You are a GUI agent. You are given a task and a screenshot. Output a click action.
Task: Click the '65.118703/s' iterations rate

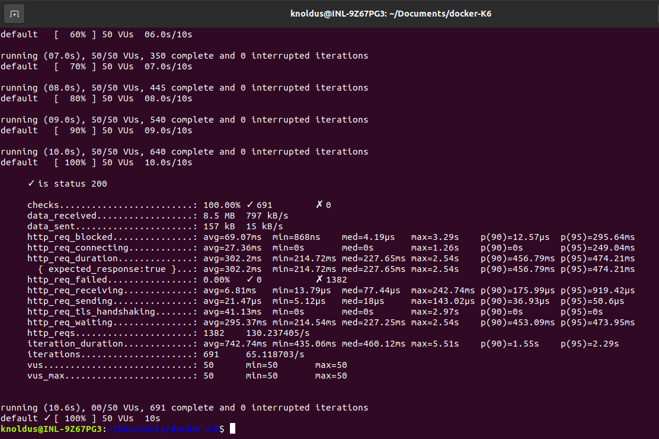276,354
